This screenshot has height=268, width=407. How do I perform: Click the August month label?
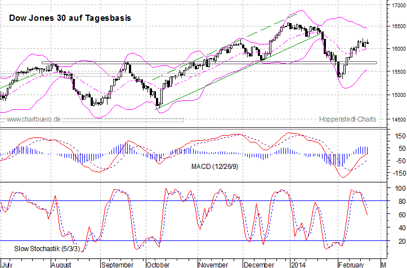click(61, 265)
